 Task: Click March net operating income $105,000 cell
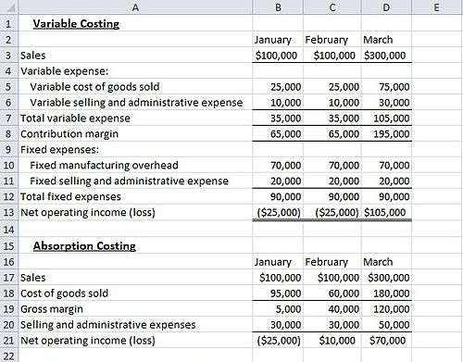click(x=386, y=212)
